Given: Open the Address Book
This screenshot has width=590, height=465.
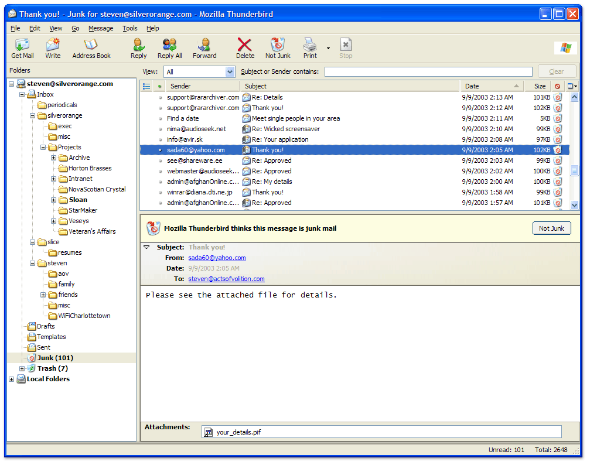Looking at the screenshot, I should pos(91,48).
